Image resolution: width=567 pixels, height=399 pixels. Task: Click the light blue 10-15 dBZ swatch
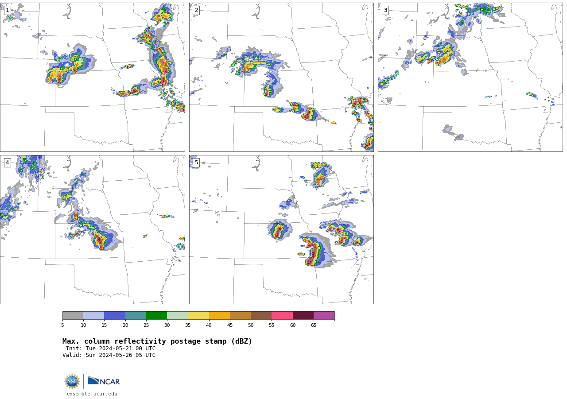click(94, 316)
